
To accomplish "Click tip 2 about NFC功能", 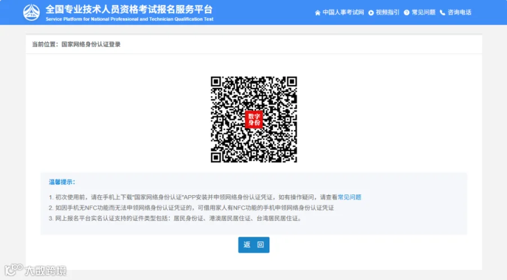I will tap(192, 207).
